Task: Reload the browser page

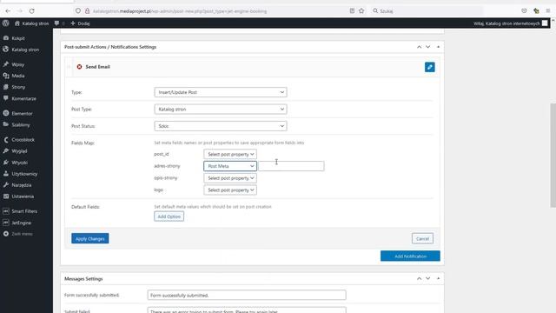Action: [31, 11]
